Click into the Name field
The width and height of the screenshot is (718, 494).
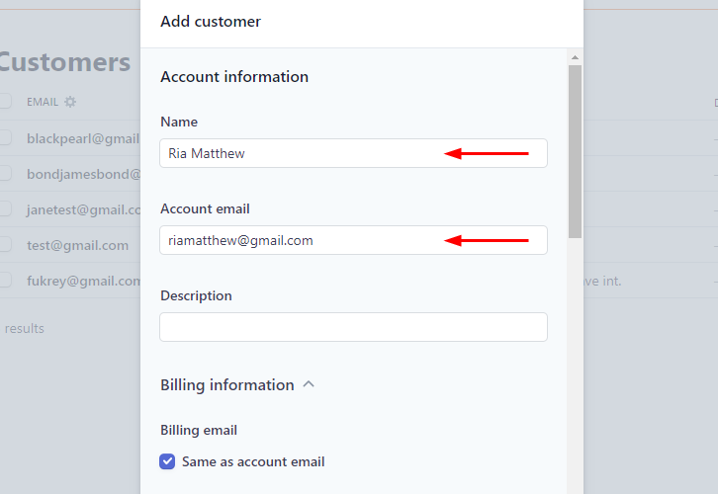click(297, 153)
